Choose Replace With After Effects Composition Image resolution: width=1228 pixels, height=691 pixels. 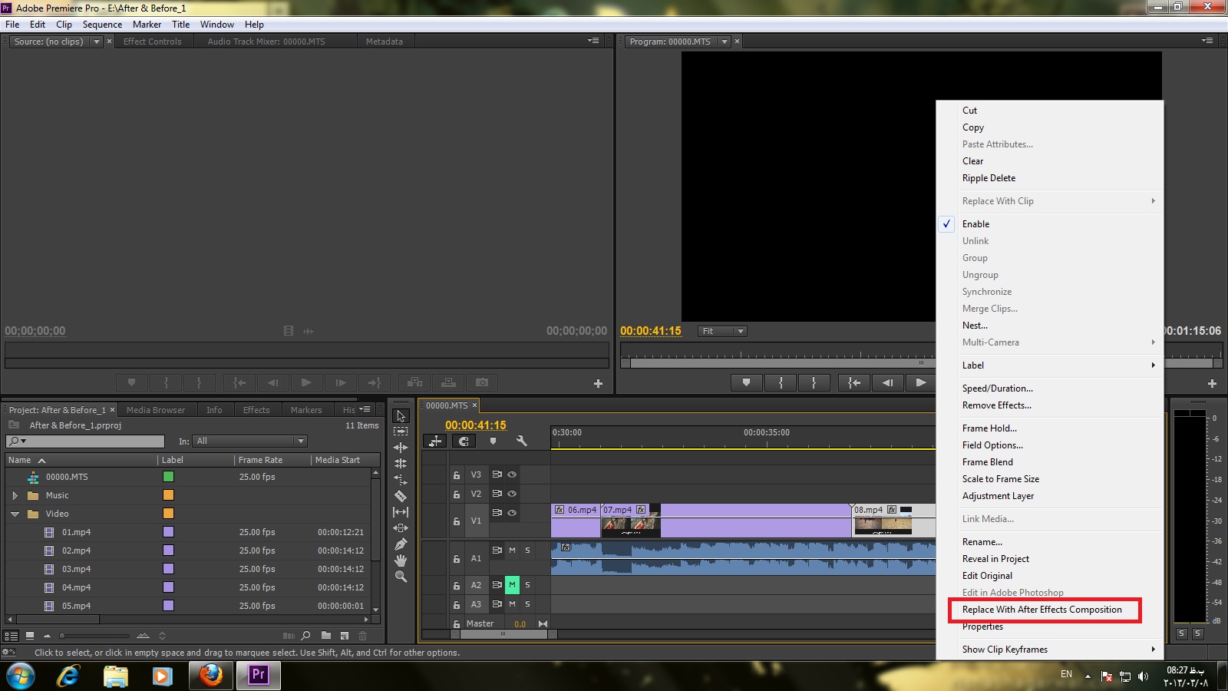coord(1042,610)
